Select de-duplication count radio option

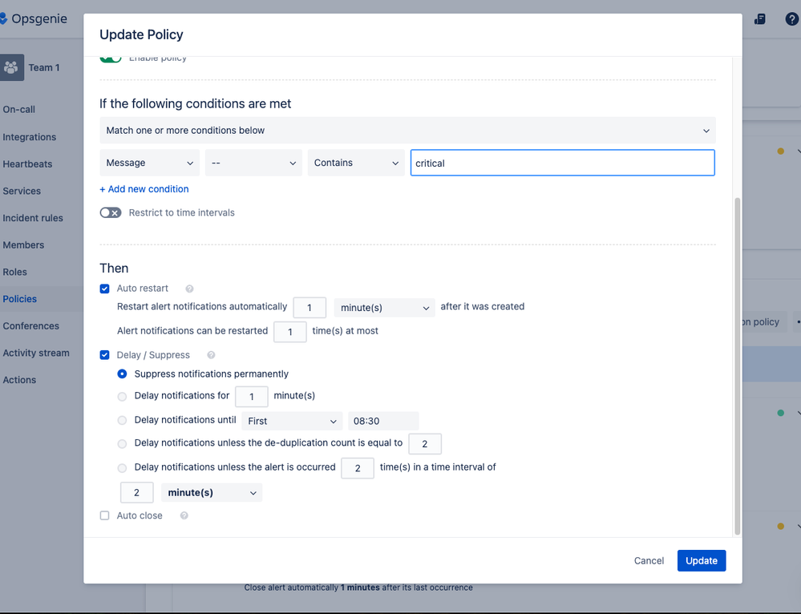(122, 444)
